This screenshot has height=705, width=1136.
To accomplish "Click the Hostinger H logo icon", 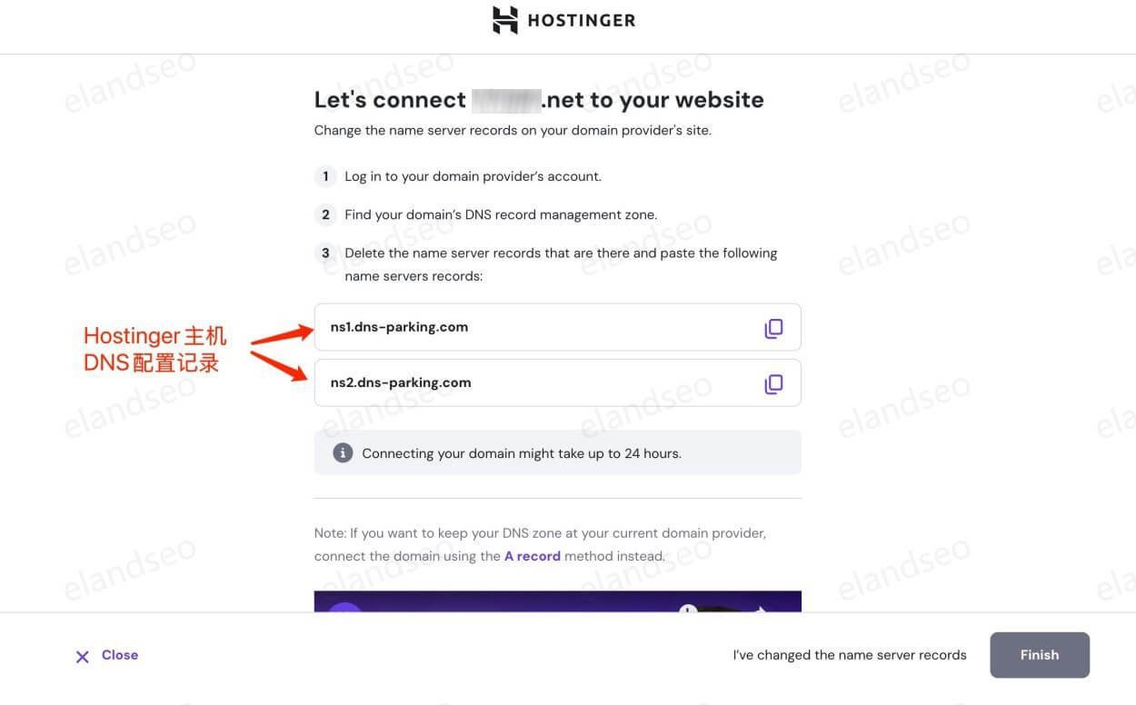I will point(505,20).
